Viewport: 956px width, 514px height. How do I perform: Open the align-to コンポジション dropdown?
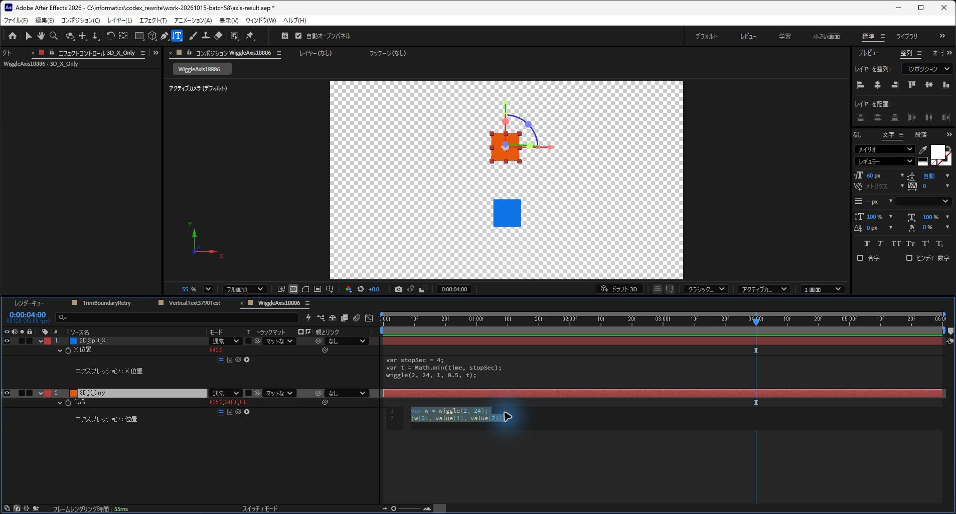927,69
